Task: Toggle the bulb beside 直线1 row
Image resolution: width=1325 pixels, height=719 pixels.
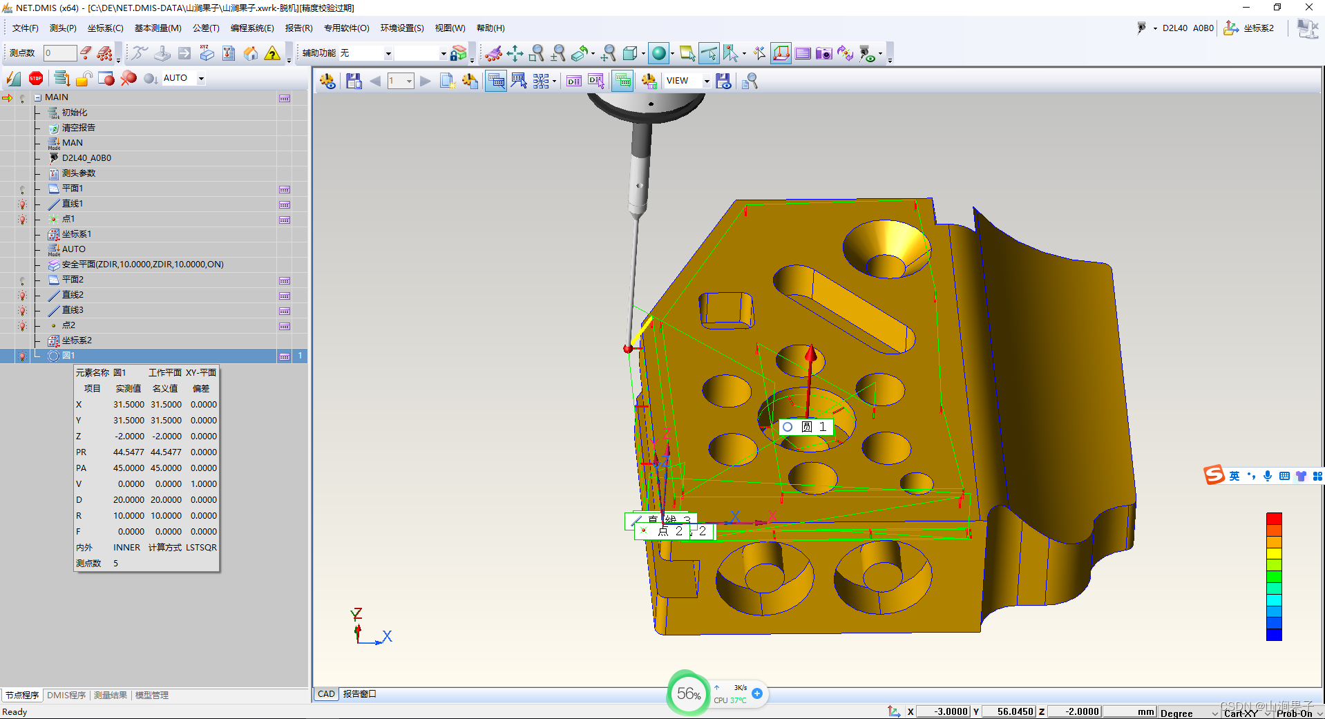Action: click(22, 204)
